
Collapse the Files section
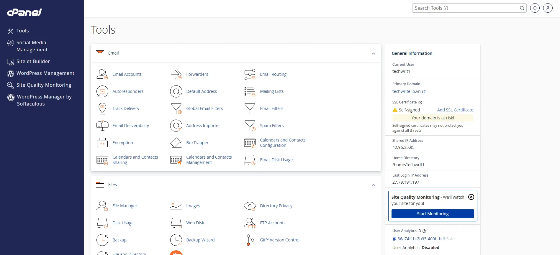pyautogui.click(x=373, y=185)
